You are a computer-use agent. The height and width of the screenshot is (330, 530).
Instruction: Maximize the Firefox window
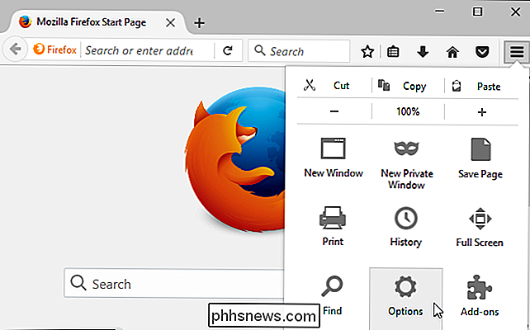point(477,12)
